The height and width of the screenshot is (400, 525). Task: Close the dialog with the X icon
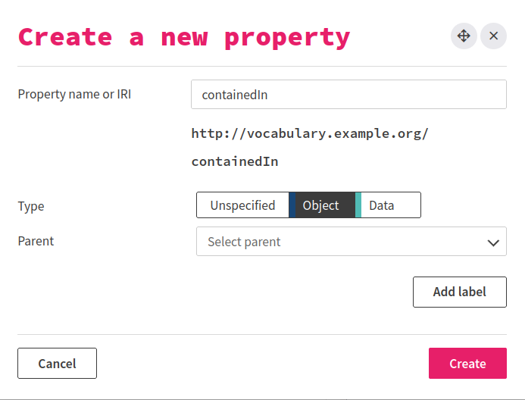[x=493, y=36]
